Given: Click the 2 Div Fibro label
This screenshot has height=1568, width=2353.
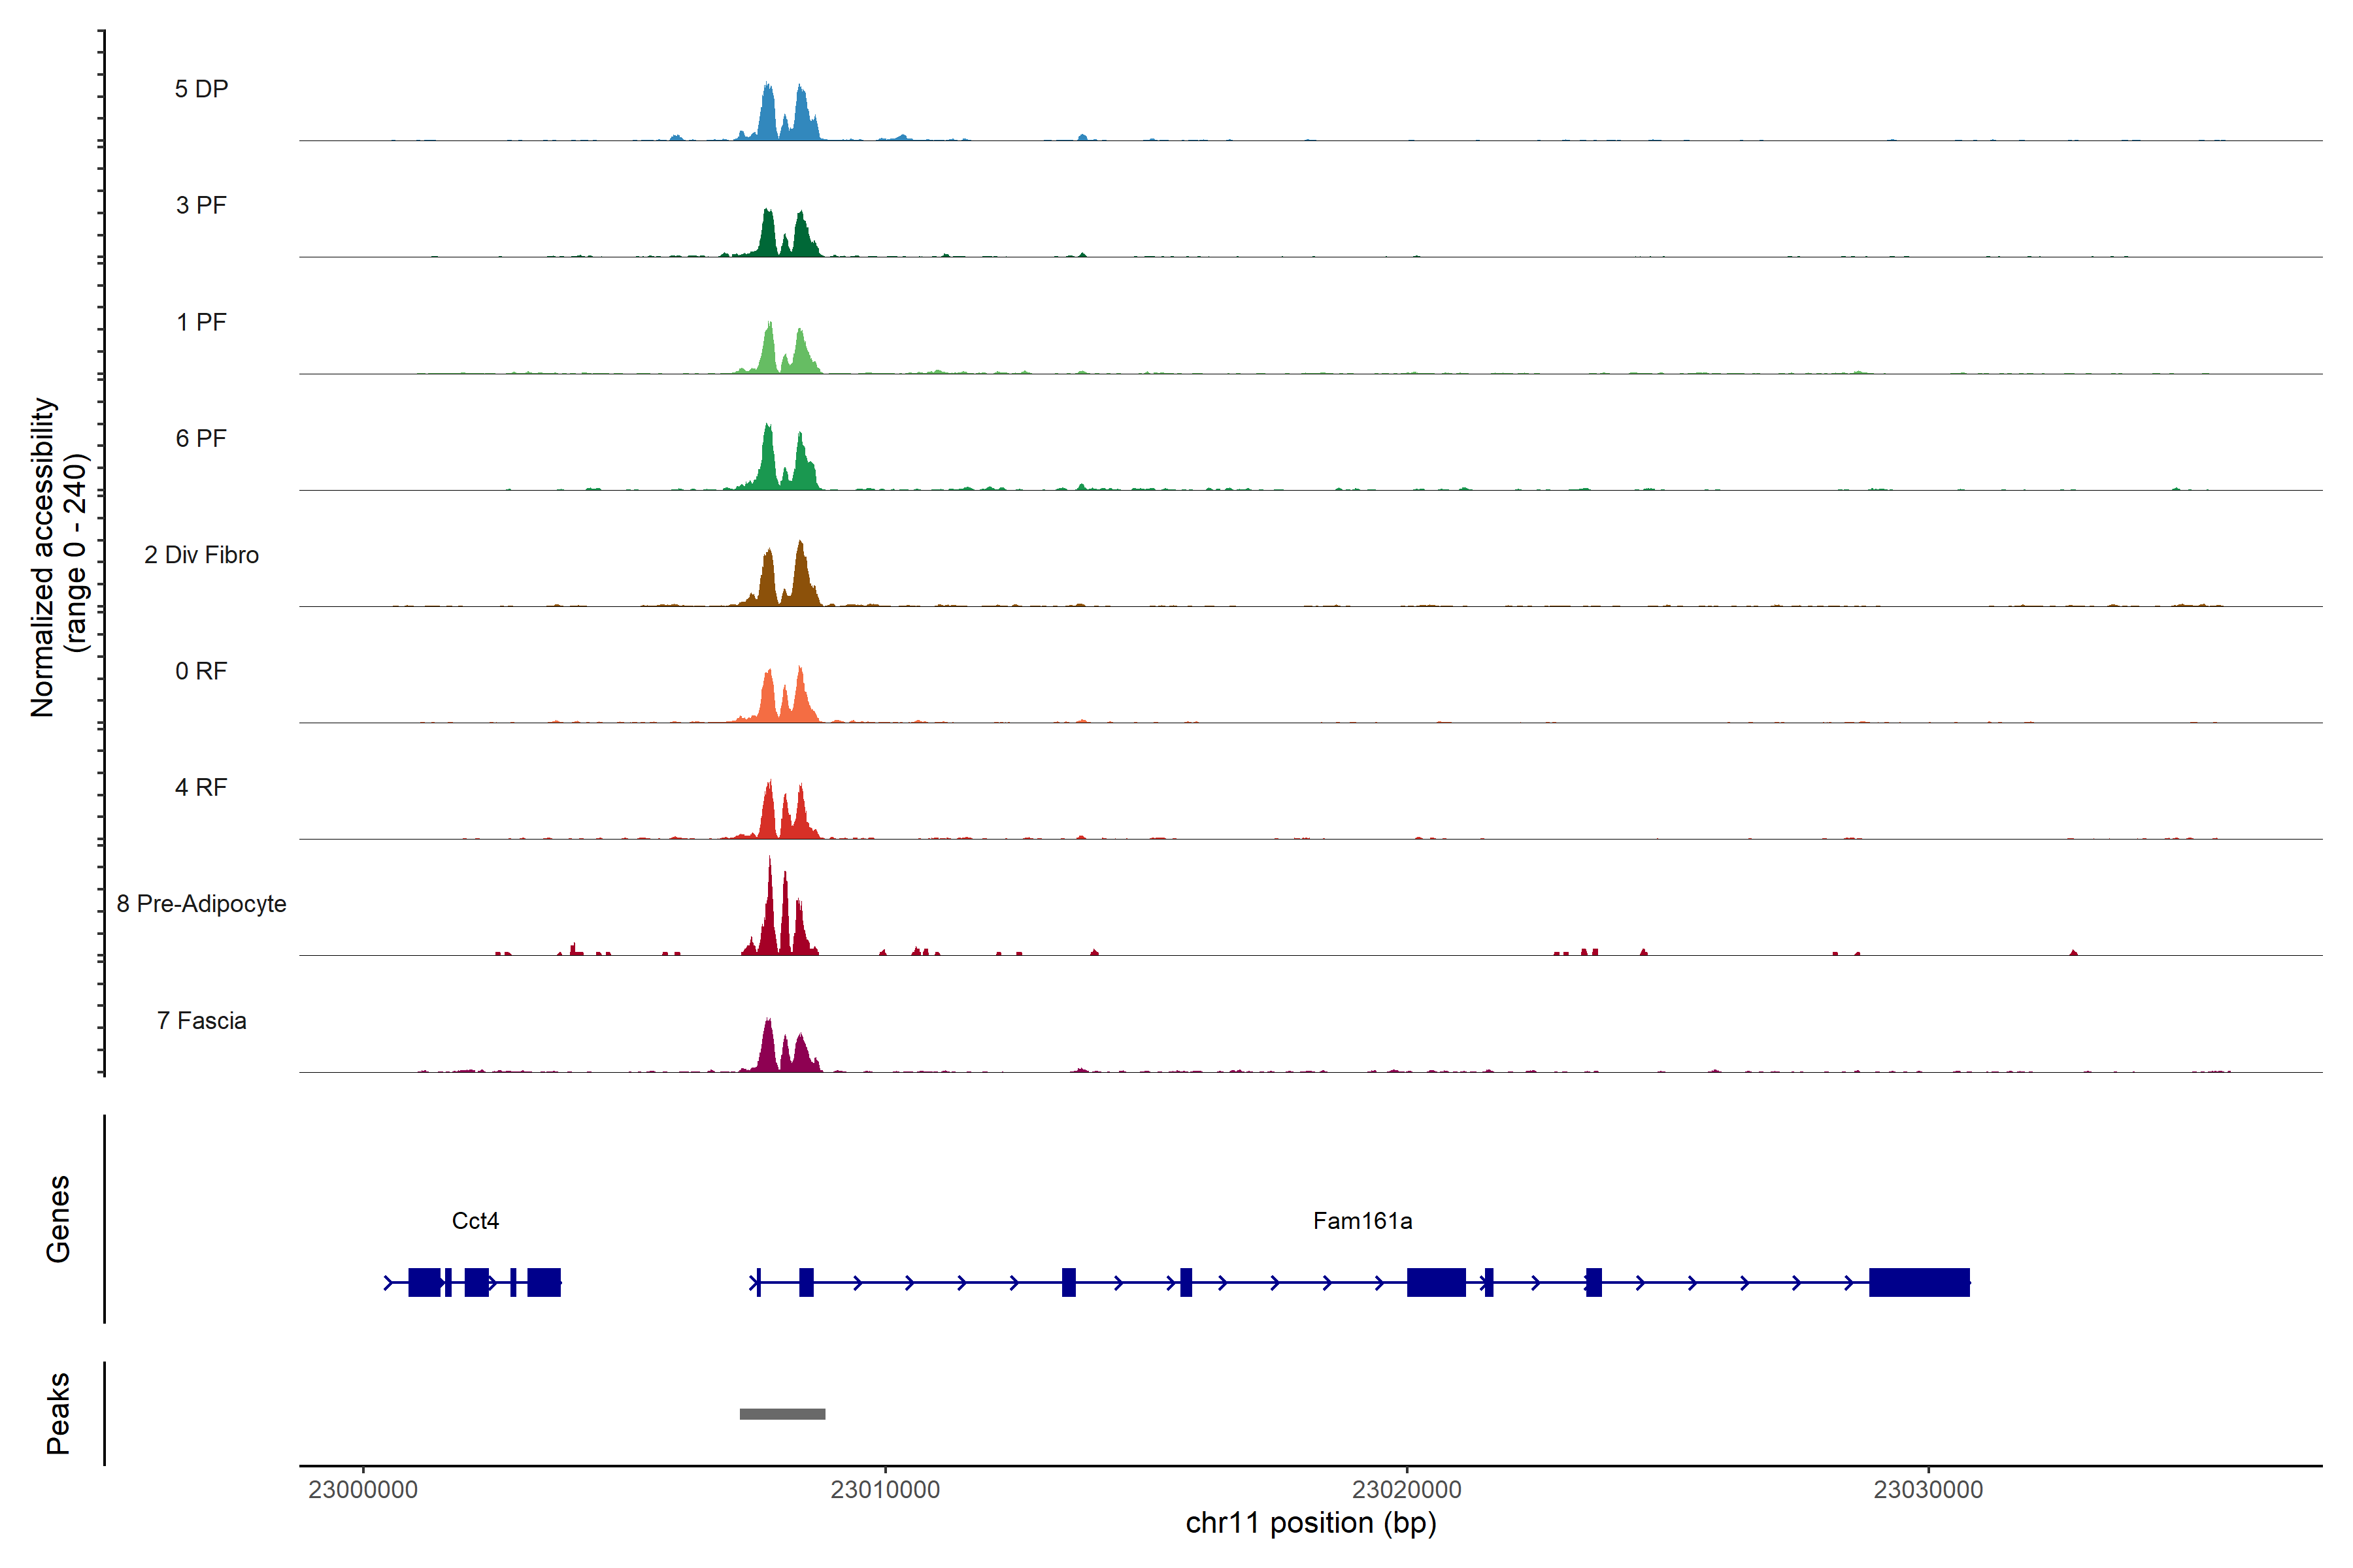Looking at the screenshot, I should coord(201,554).
